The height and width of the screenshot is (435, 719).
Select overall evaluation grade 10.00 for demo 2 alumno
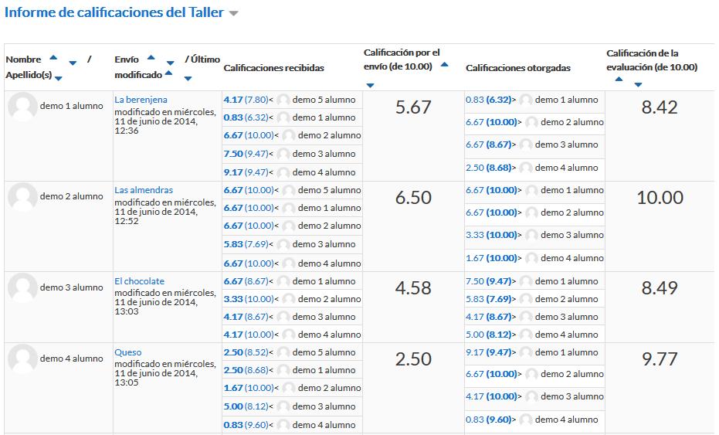coord(660,197)
